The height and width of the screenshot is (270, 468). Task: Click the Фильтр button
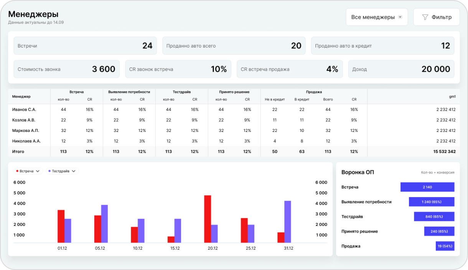[x=436, y=17]
